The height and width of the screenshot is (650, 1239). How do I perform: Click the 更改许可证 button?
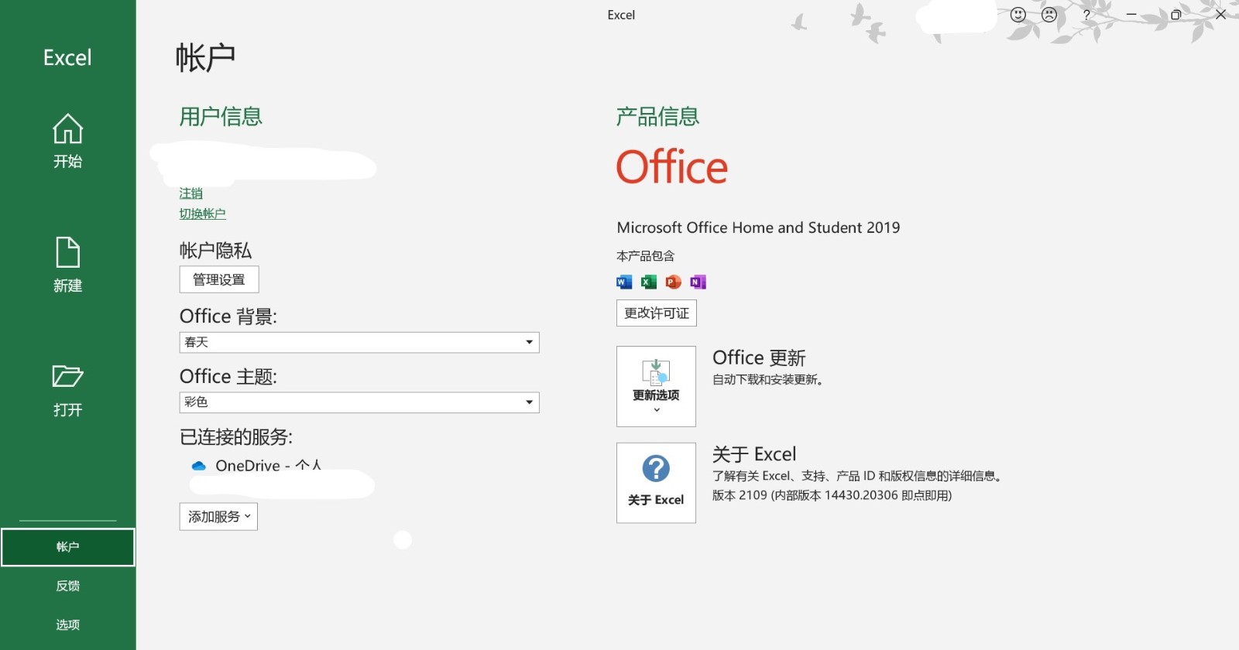coord(657,313)
